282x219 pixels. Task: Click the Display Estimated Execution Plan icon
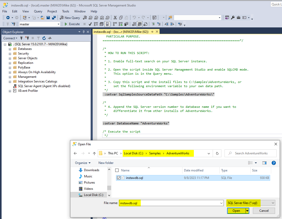click(x=96, y=24)
